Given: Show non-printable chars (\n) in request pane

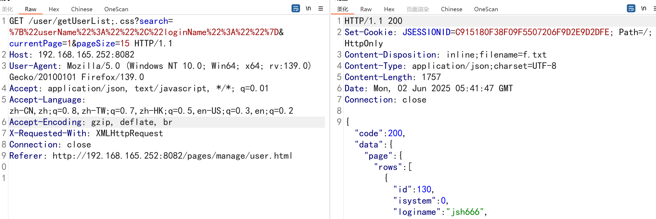Looking at the screenshot, I should click(308, 9).
